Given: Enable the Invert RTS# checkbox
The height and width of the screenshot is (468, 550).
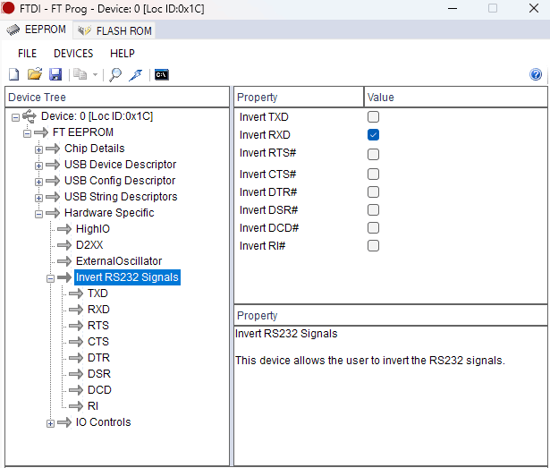Looking at the screenshot, I should pos(373,154).
